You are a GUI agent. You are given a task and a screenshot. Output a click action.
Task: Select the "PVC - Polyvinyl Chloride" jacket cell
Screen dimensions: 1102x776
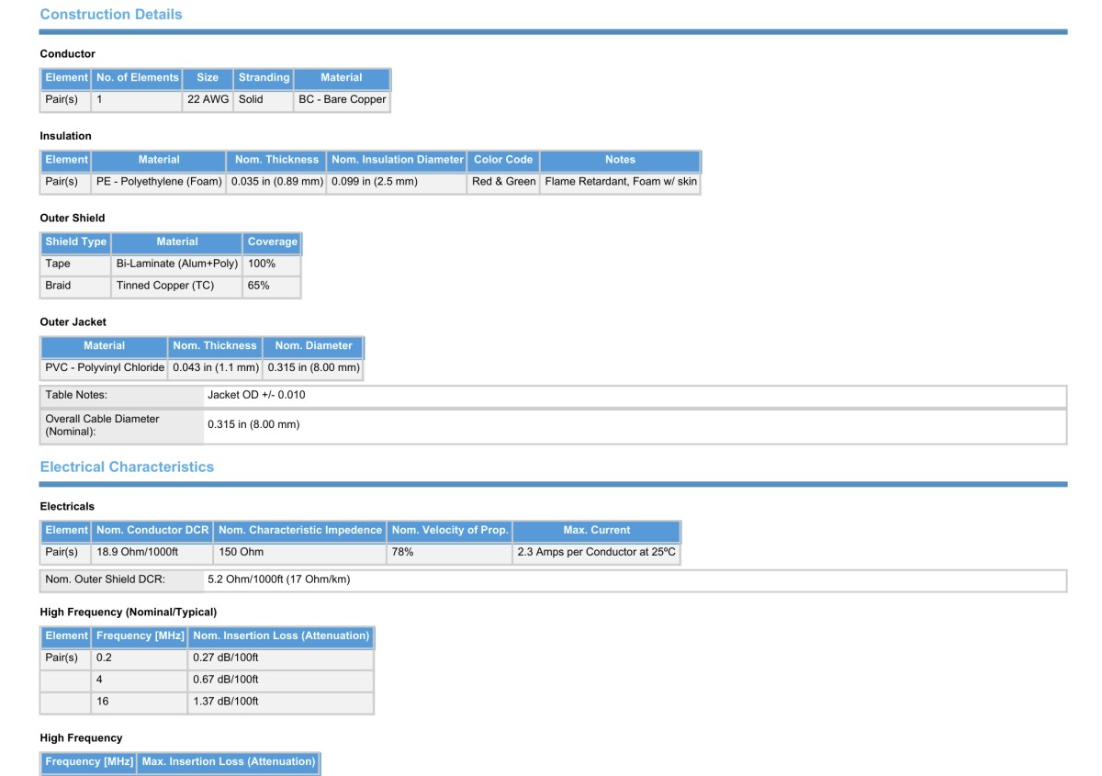point(104,367)
